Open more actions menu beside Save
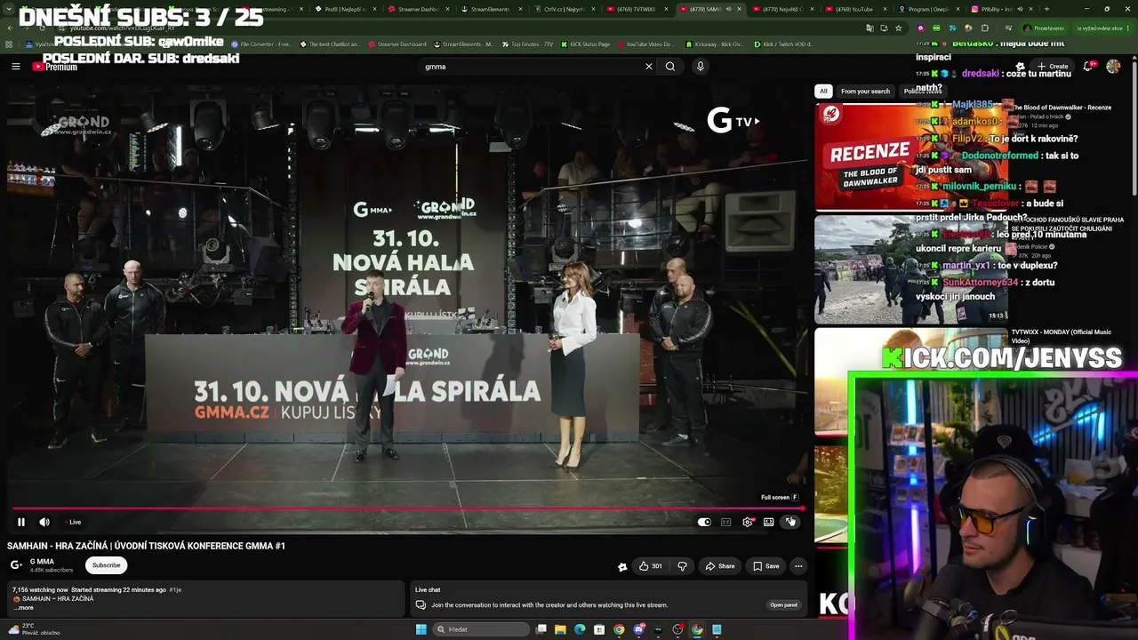Screen dimensions: 1138x640 tap(798, 566)
